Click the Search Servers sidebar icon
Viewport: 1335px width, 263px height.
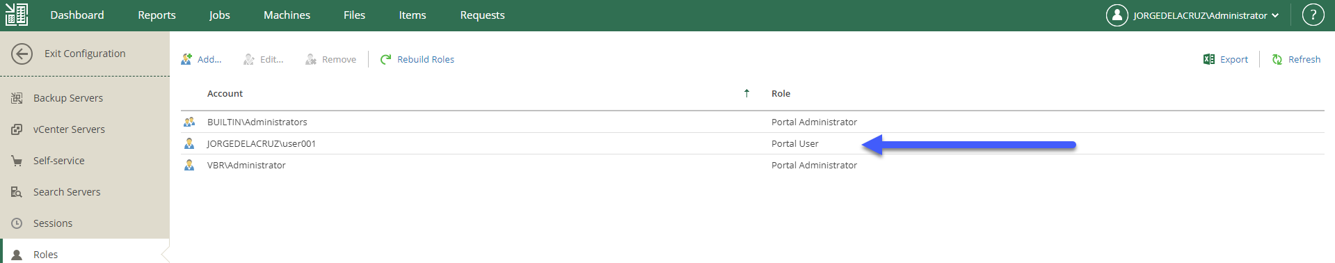tap(17, 192)
